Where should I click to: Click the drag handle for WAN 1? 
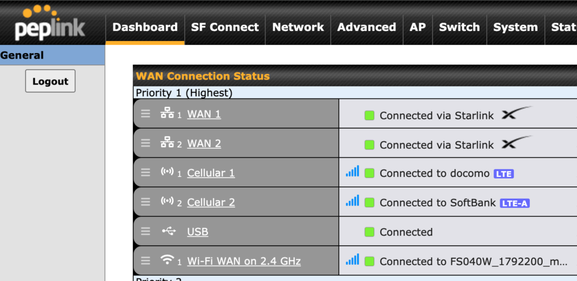click(146, 114)
